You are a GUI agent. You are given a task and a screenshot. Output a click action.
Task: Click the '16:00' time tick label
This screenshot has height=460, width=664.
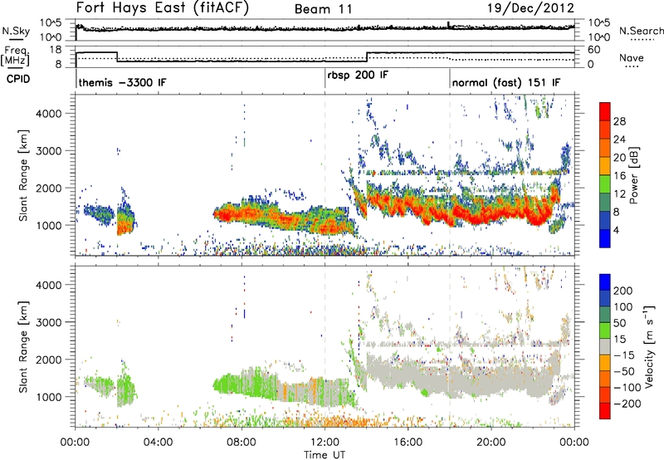[x=408, y=443]
